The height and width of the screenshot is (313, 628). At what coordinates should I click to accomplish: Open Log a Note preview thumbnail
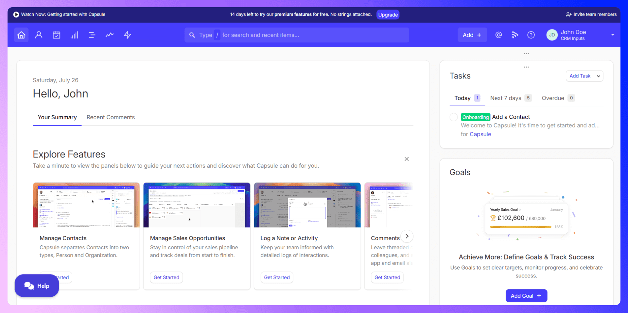(307, 205)
